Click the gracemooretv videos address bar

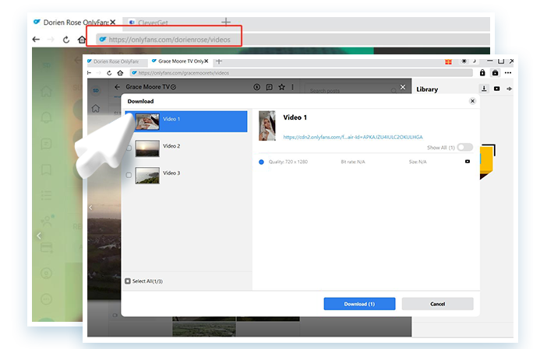(301, 73)
